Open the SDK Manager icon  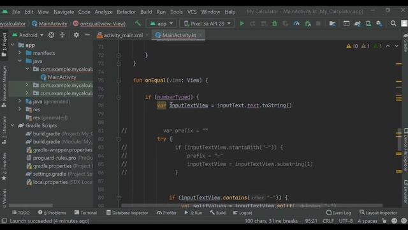click(x=379, y=24)
